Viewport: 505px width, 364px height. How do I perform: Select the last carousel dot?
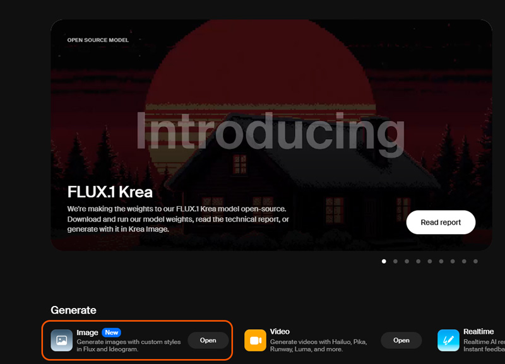tap(475, 261)
